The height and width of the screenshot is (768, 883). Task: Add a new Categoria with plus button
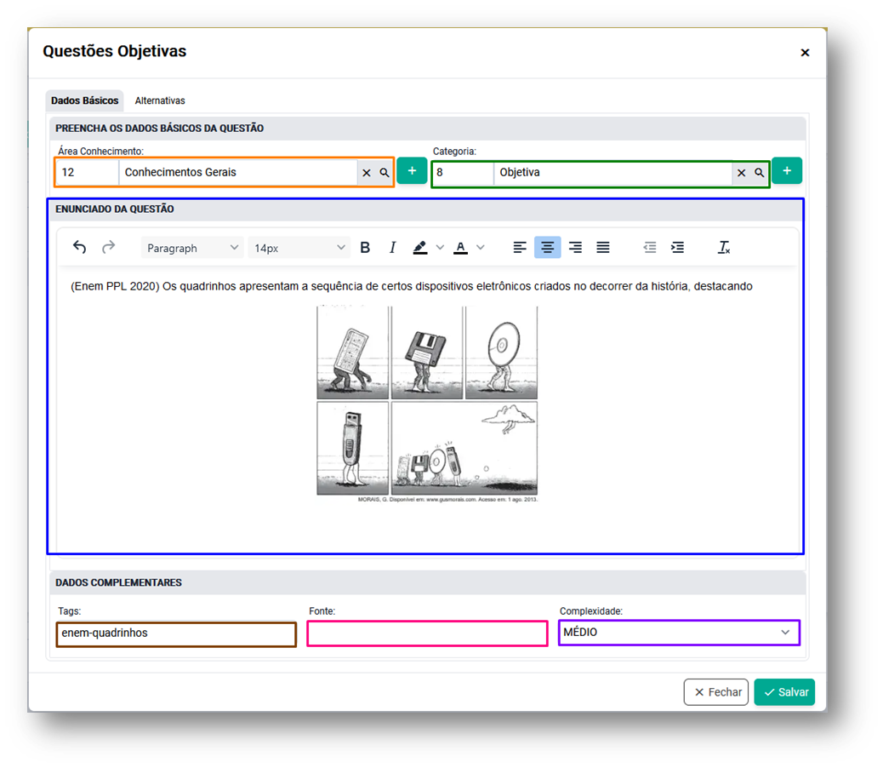(787, 171)
